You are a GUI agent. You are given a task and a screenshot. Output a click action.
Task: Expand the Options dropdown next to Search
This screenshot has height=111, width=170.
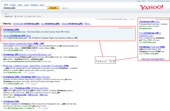click(64, 8)
